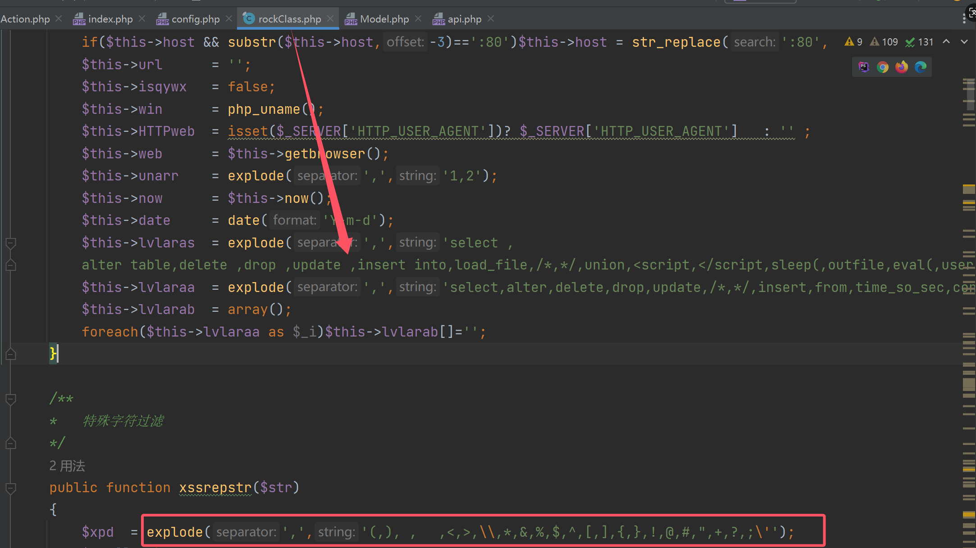976x548 pixels.
Task: Click the $this->HTTPweb variable
Action: [138, 131]
